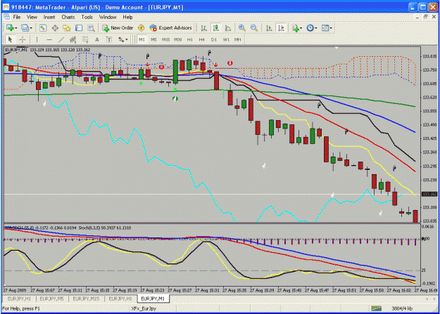The height and width of the screenshot is (314, 440).
Task: Zoom out of the chart
Action: tap(253, 28)
